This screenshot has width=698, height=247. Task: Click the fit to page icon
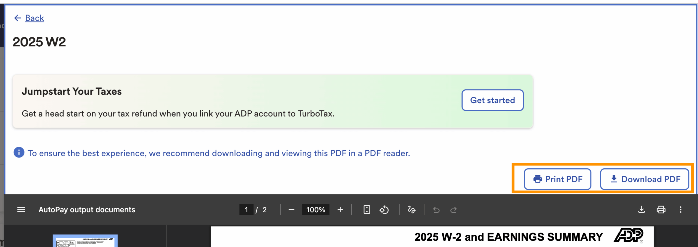coord(367,210)
